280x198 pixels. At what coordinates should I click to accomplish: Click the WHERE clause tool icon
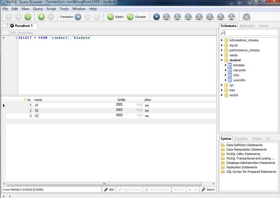188,17
